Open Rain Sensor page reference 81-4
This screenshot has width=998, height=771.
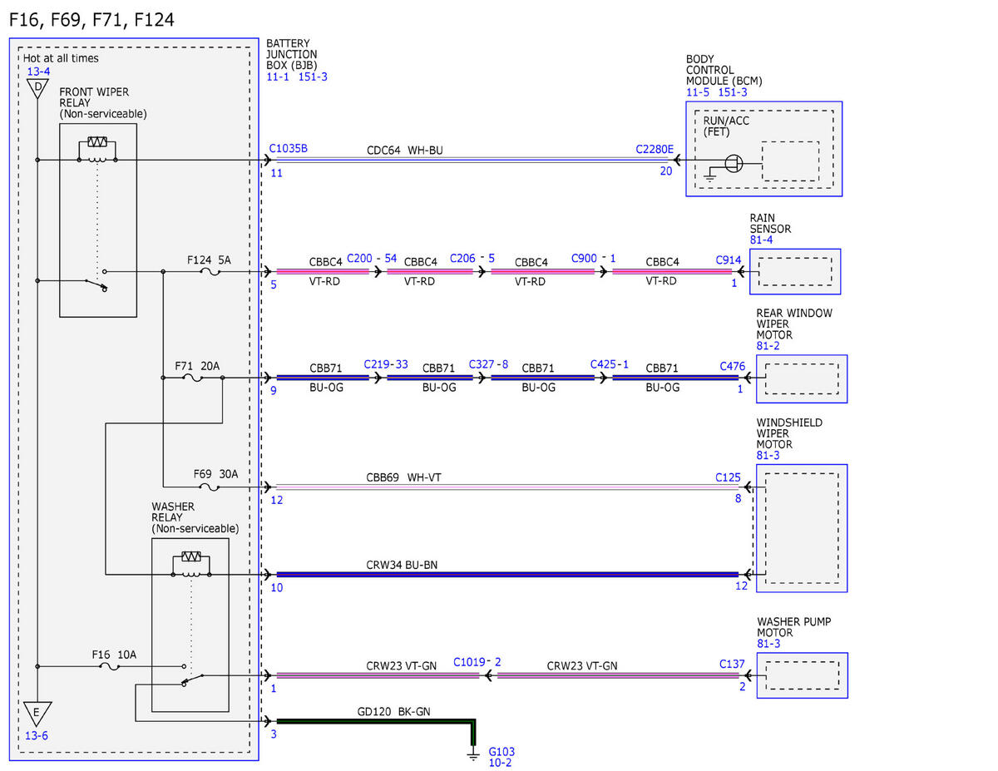(761, 240)
